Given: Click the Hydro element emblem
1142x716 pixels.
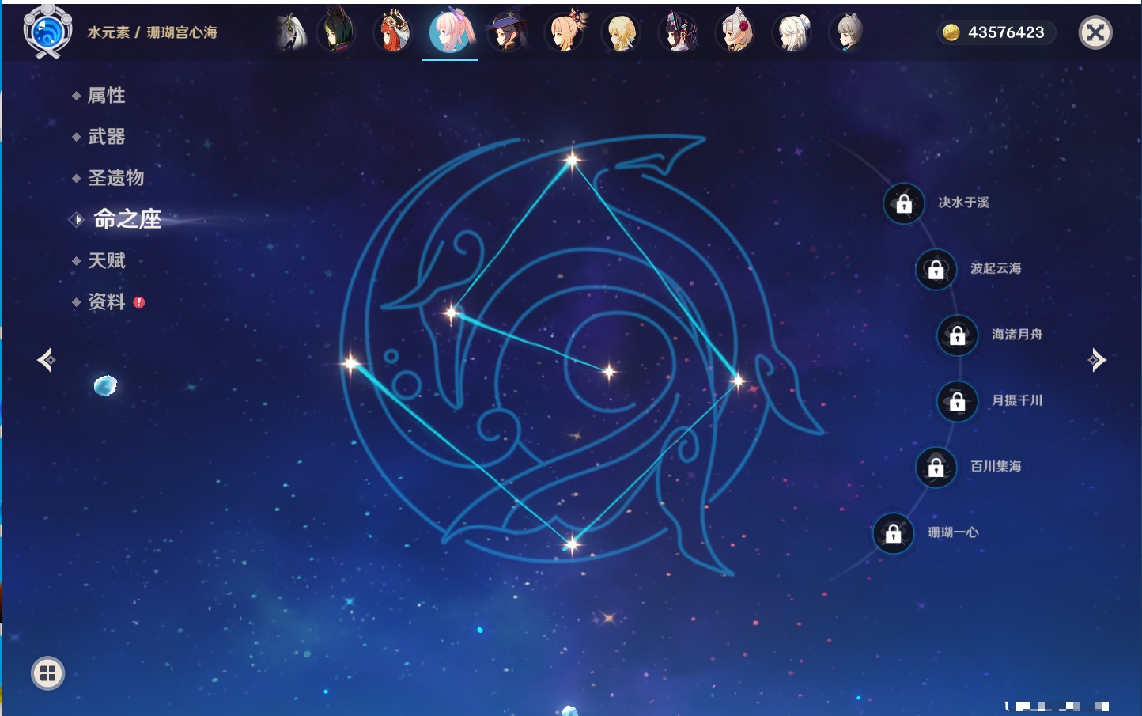Looking at the screenshot, I should pos(47,32).
